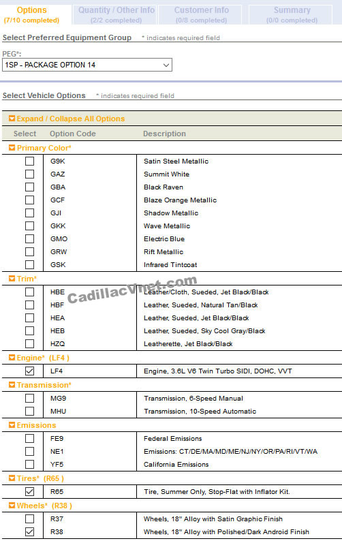The height and width of the screenshot is (541, 342).
Task: Collapse the Primary Color section arrow icon
Action: tap(12, 148)
